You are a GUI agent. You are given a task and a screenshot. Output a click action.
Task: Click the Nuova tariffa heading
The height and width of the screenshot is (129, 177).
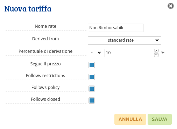28,9
